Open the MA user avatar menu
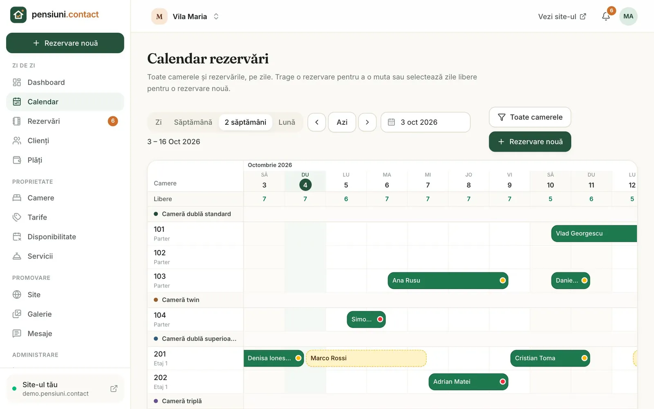Image resolution: width=654 pixels, height=409 pixels. pos(628,16)
